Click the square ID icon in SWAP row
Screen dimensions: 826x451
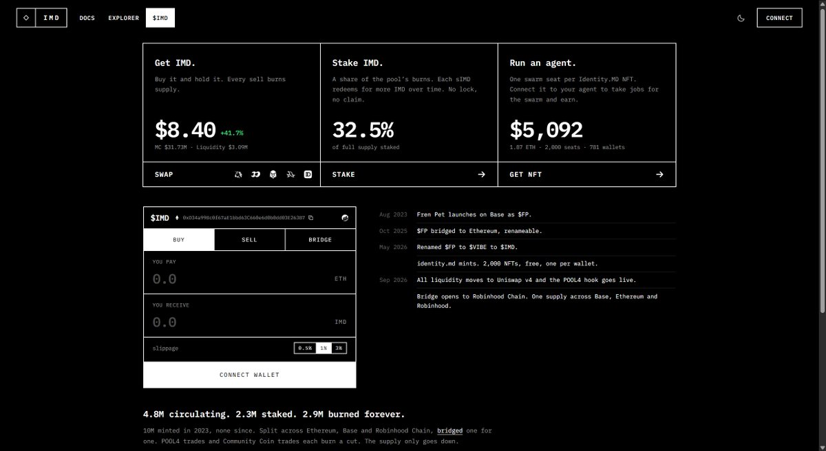308,175
